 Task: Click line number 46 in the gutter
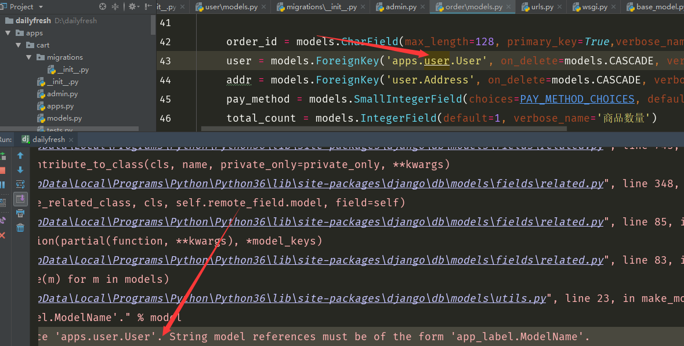pos(165,119)
